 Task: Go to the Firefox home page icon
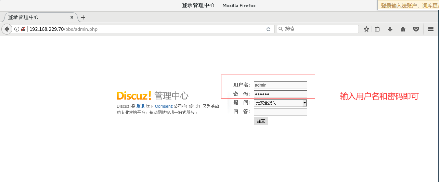coord(403,29)
